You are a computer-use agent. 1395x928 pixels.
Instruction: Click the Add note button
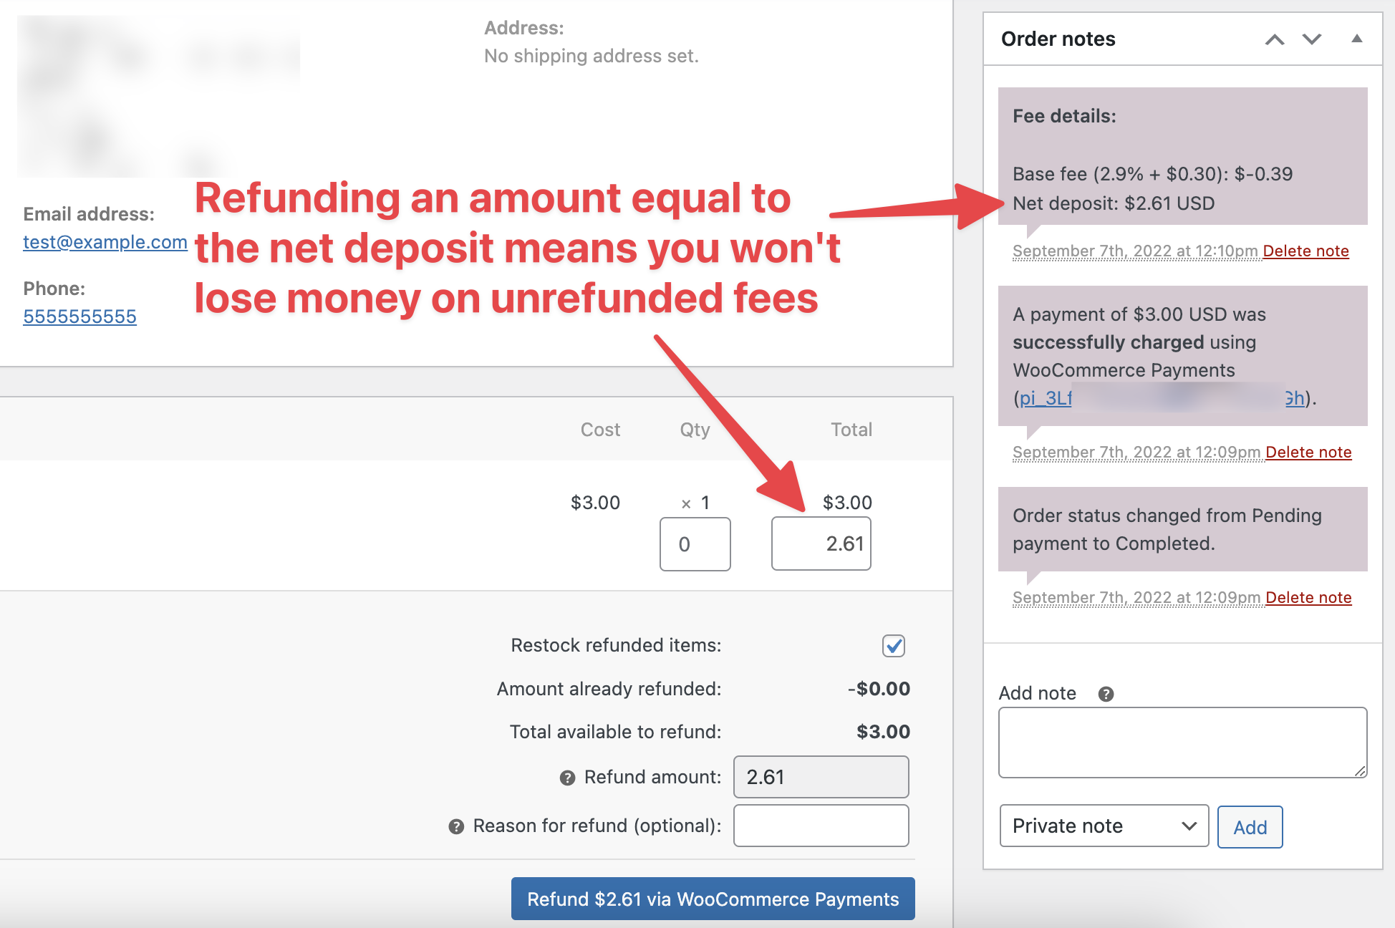click(1250, 827)
